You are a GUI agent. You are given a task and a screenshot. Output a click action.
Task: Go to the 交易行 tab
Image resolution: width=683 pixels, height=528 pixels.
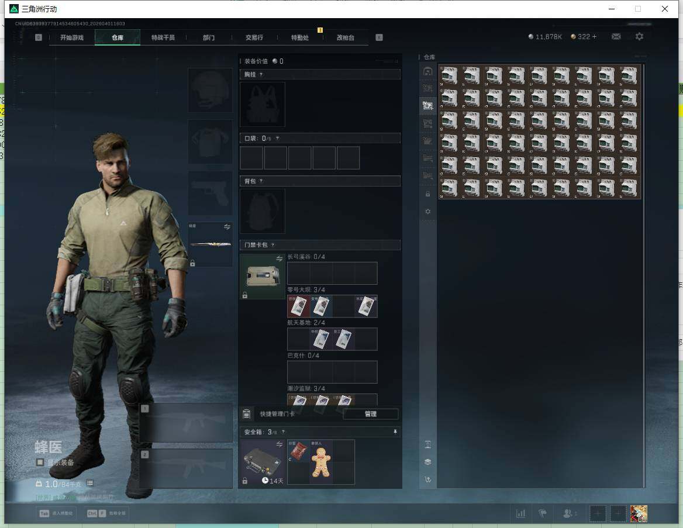(254, 37)
